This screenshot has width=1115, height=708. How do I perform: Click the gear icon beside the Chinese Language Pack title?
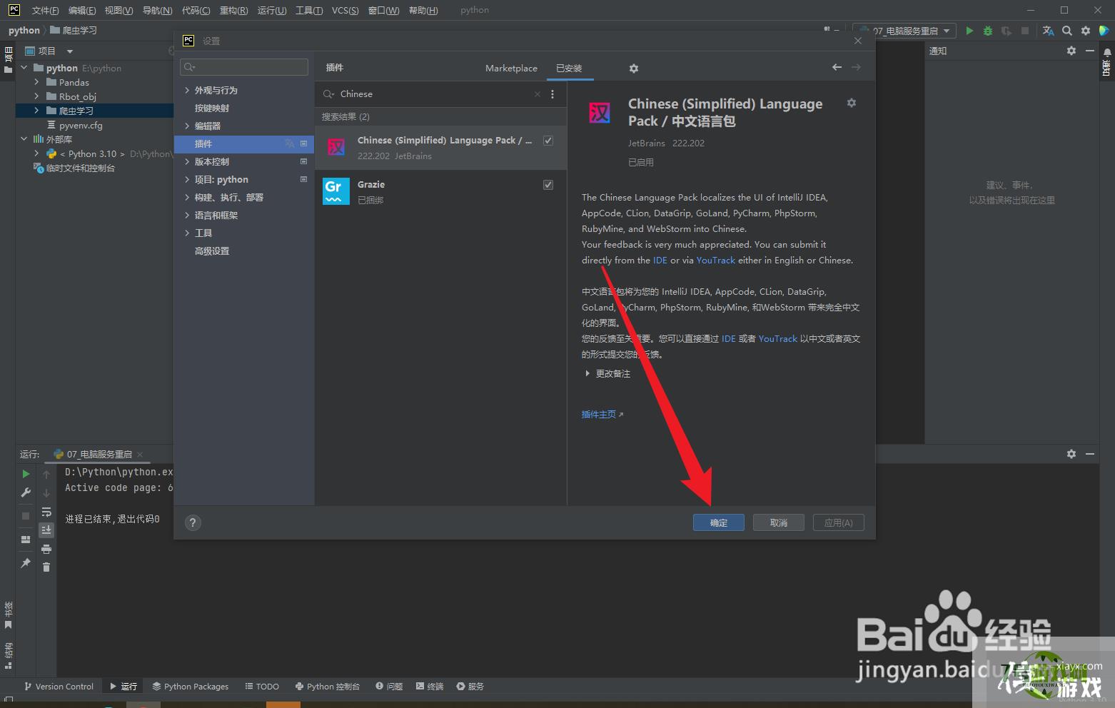pyautogui.click(x=852, y=103)
